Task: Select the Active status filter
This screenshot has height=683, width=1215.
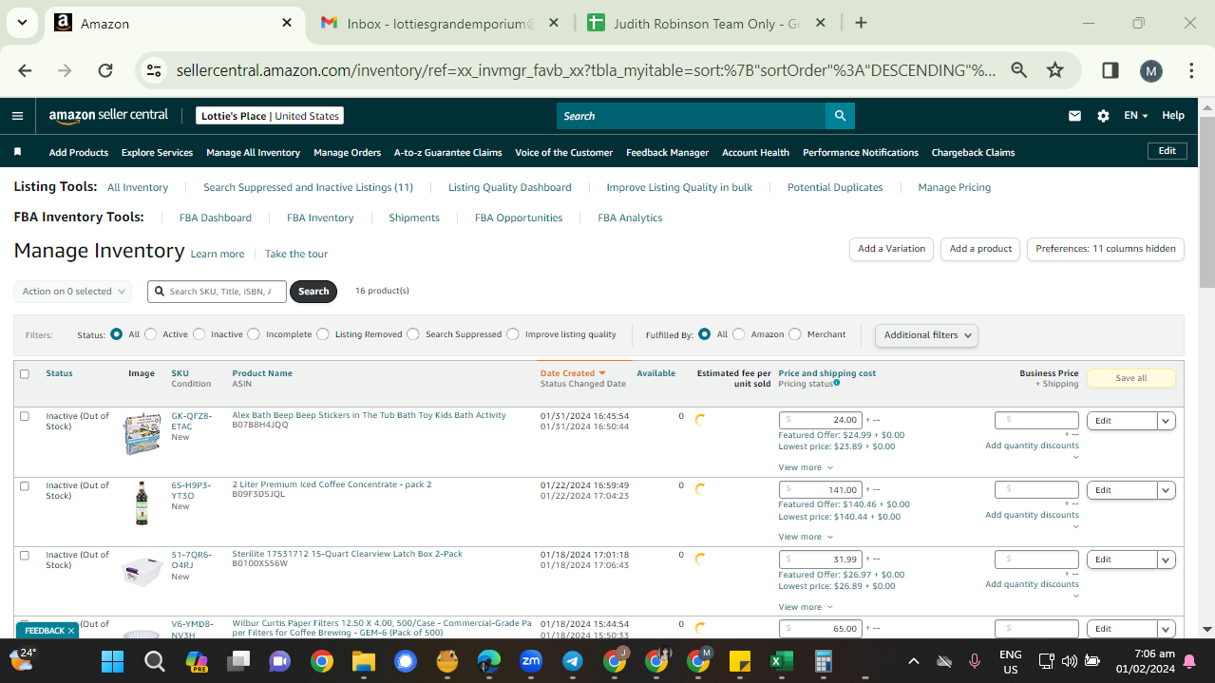Action: 152,334
